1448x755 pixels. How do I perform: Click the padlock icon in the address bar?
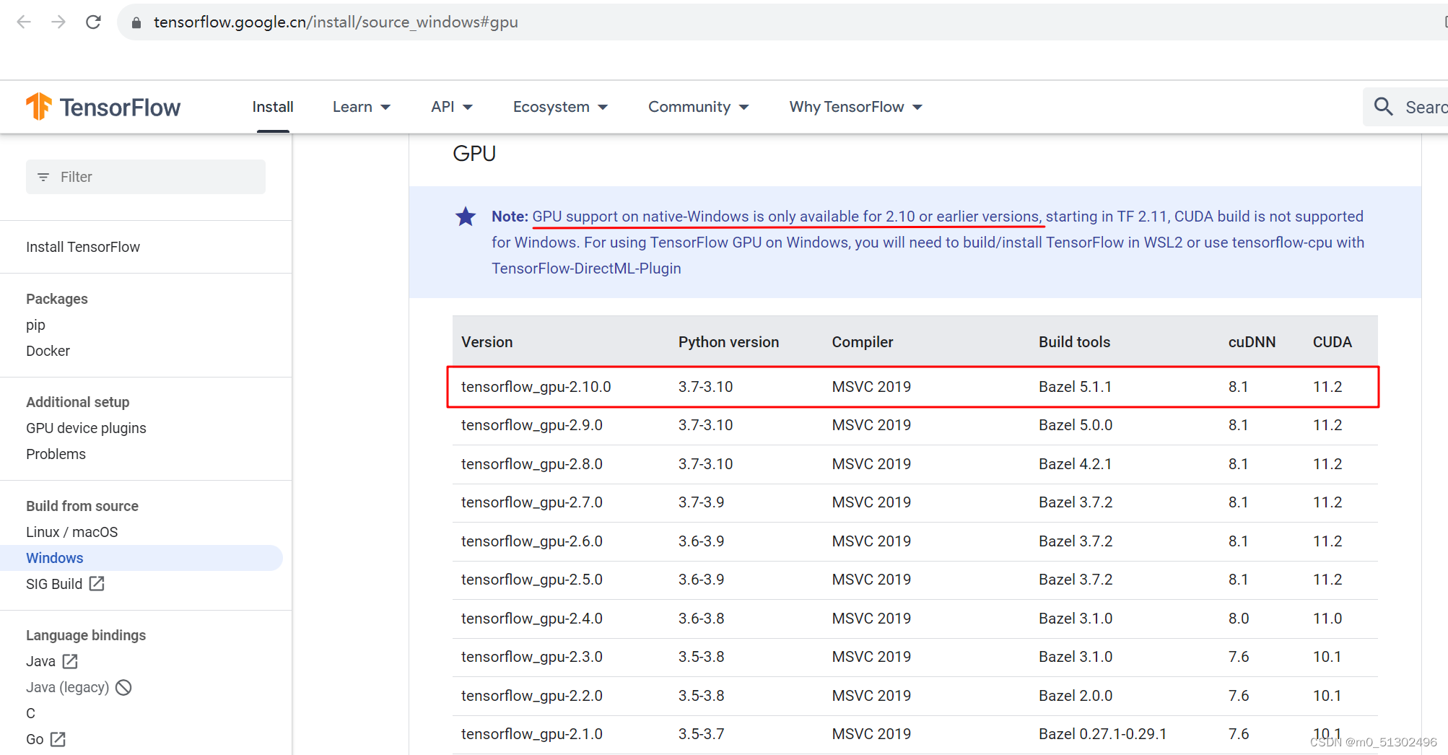click(x=136, y=22)
